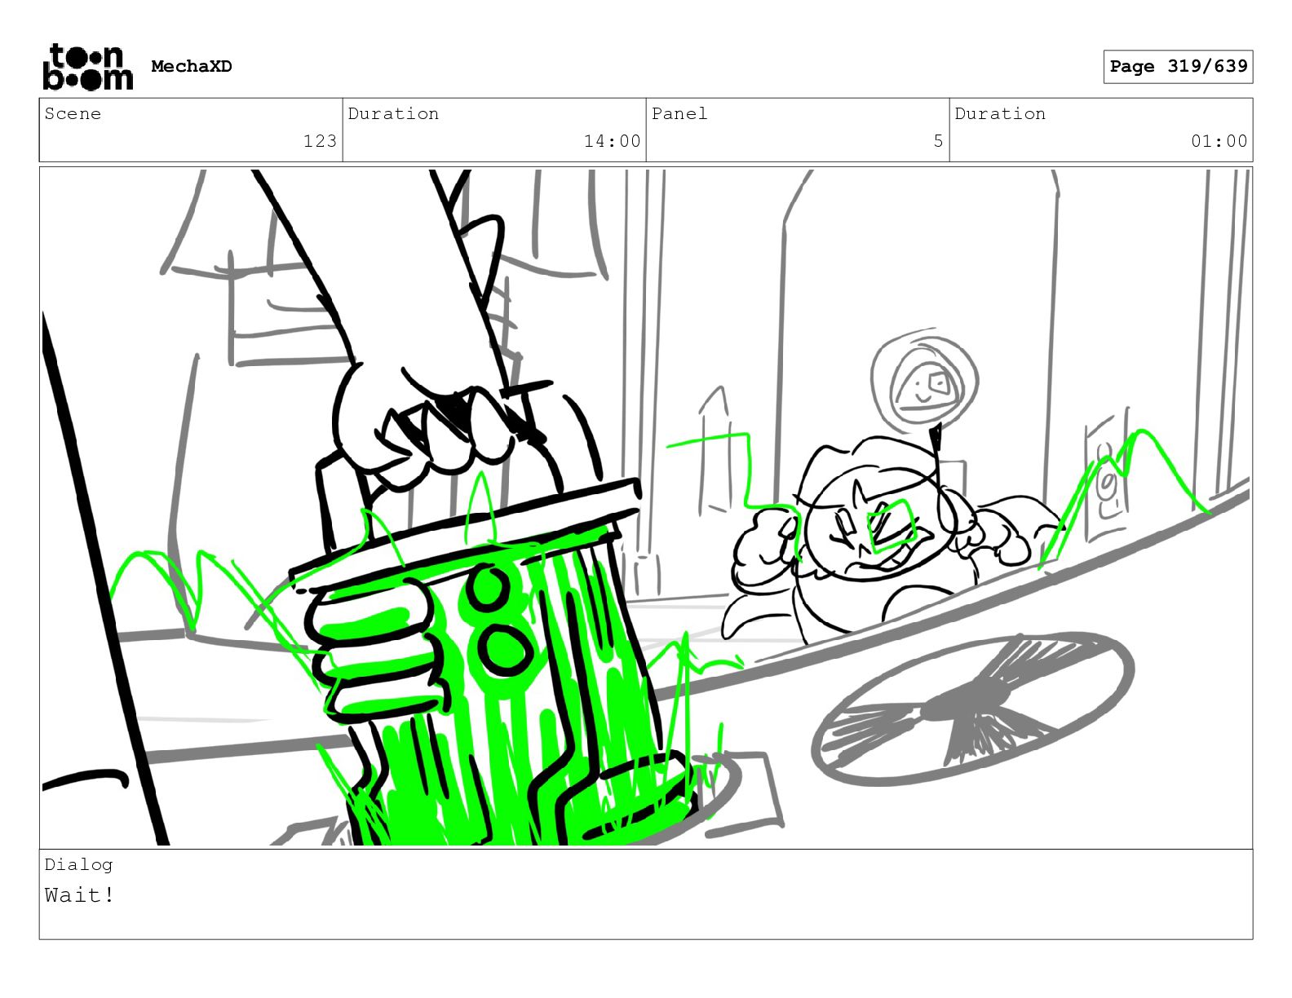Click the green square on character's eye
Viewport: 1292px width, 998px height.
[892, 526]
